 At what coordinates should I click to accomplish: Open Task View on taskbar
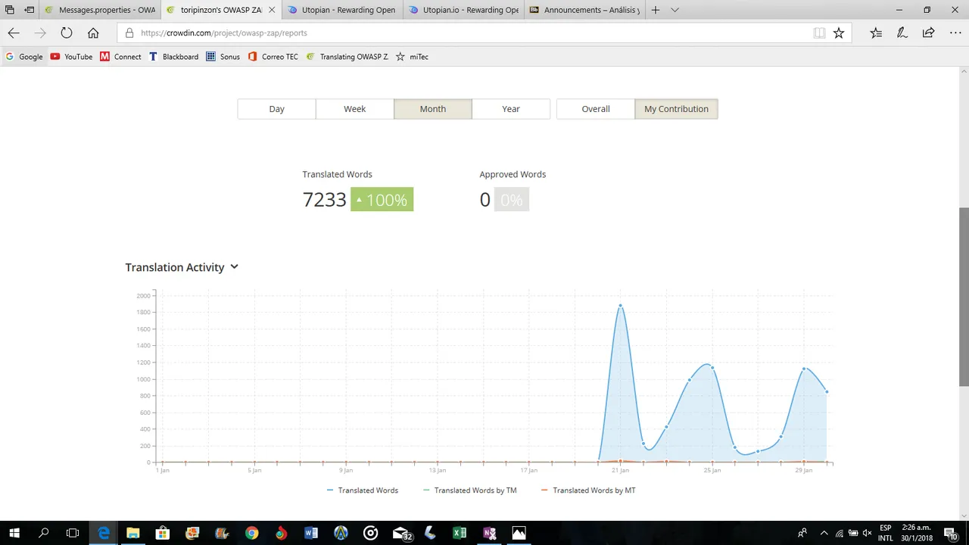click(x=73, y=533)
